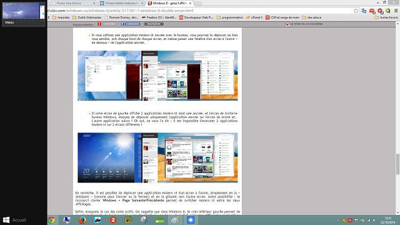Click the red 'connexion' button
Screen dimensions: 400x225
[x=107, y=24]
